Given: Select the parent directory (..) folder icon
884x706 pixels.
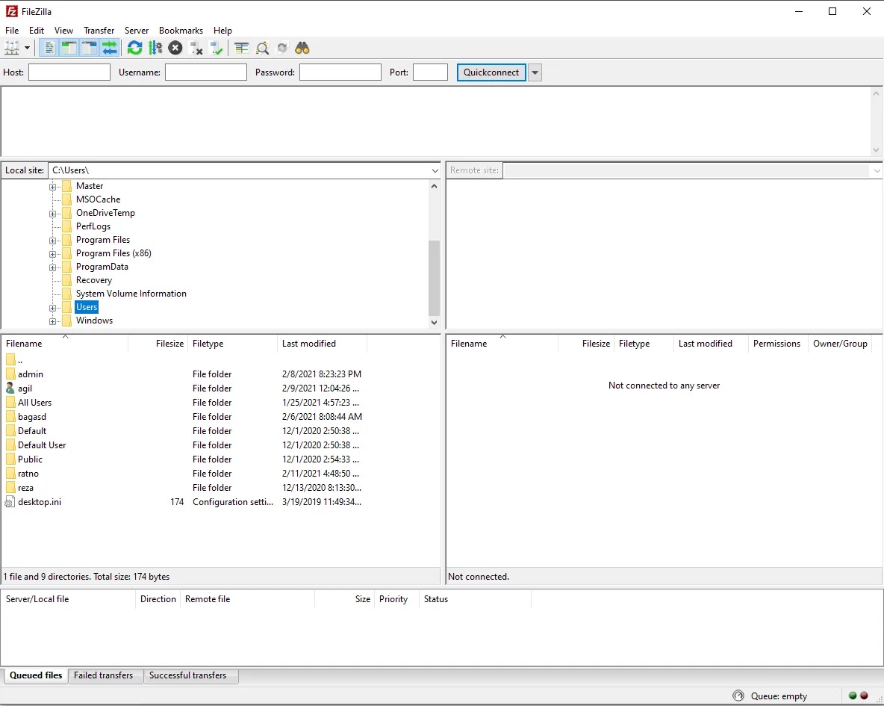Looking at the screenshot, I should pyautogui.click(x=10, y=359).
